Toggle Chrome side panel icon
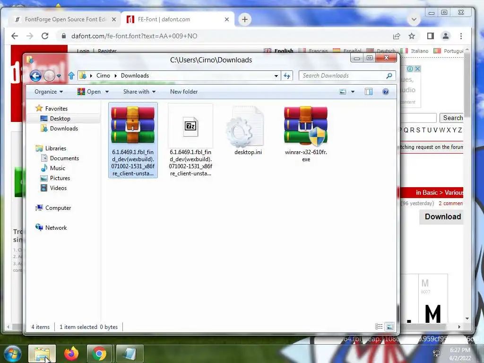Image resolution: width=484 pixels, height=363 pixels. [430, 36]
